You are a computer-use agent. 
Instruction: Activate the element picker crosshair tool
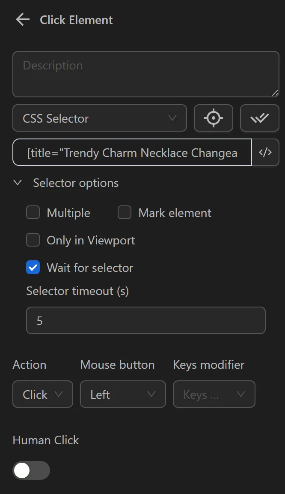(213, 118)
